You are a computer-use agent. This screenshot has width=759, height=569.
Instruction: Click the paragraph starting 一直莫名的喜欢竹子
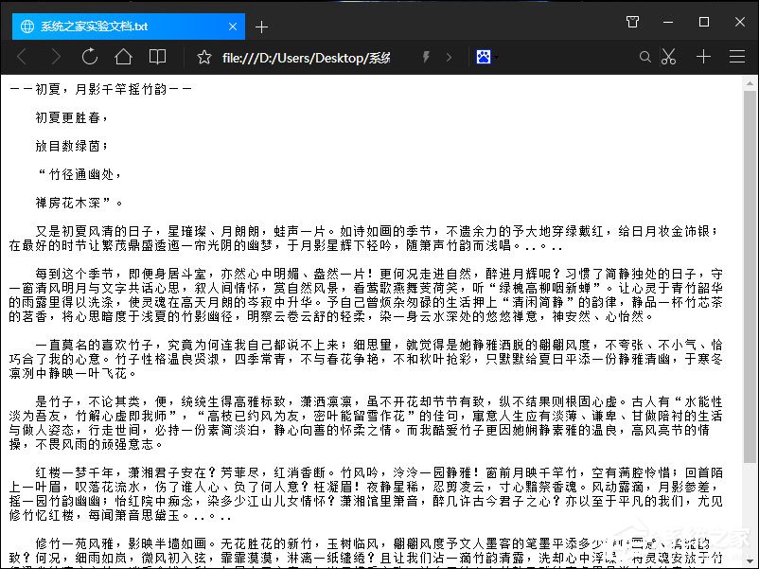[365, 359]
